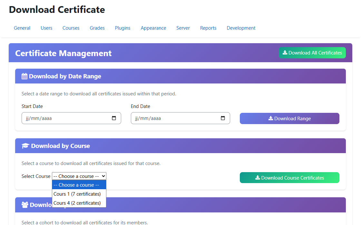Click Download Course Certificates

pos(289,178)
